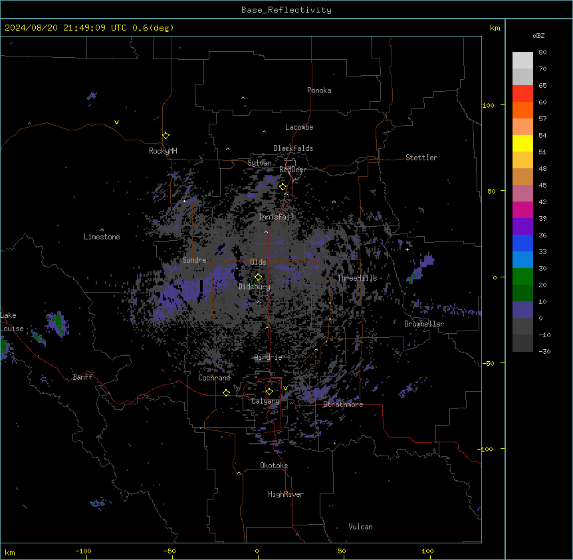Select the yellow diamond marker below Cochrane
The image size is (573, 560).
point(226,392)
